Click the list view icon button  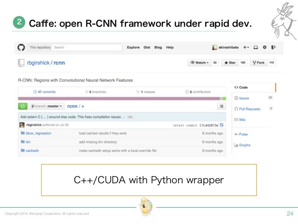coord(221,106)
